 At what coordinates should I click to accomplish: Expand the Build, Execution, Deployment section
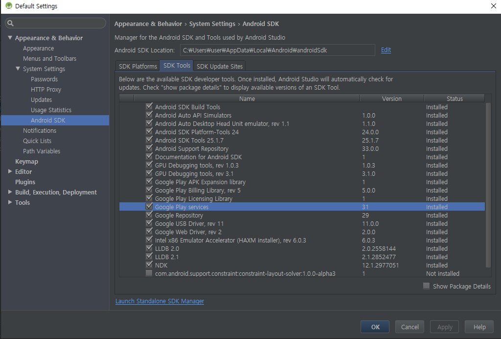pos(10,192)
